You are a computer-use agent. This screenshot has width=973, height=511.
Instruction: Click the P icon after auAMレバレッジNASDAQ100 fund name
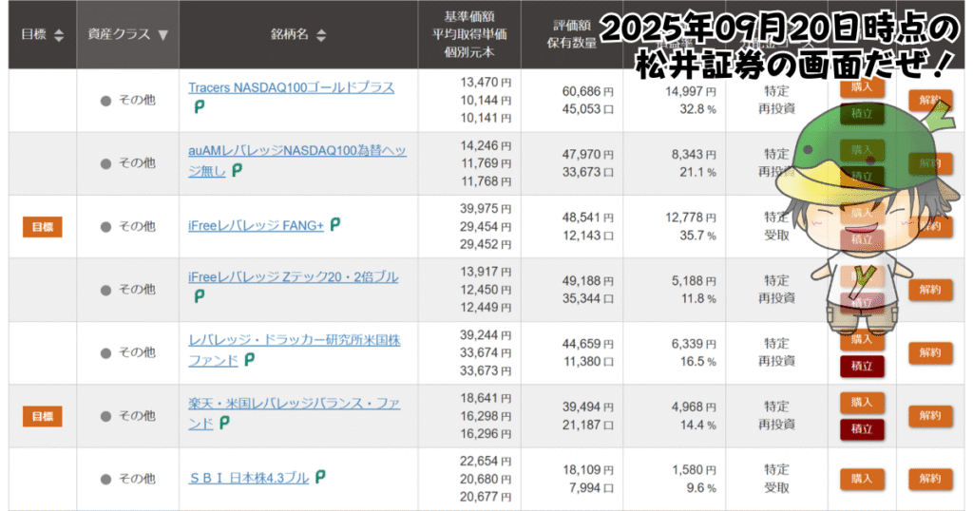pos(237,170)
